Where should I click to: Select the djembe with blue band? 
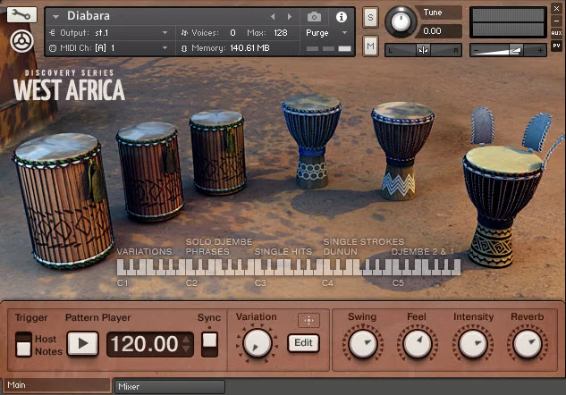click(x=311, y=141)
